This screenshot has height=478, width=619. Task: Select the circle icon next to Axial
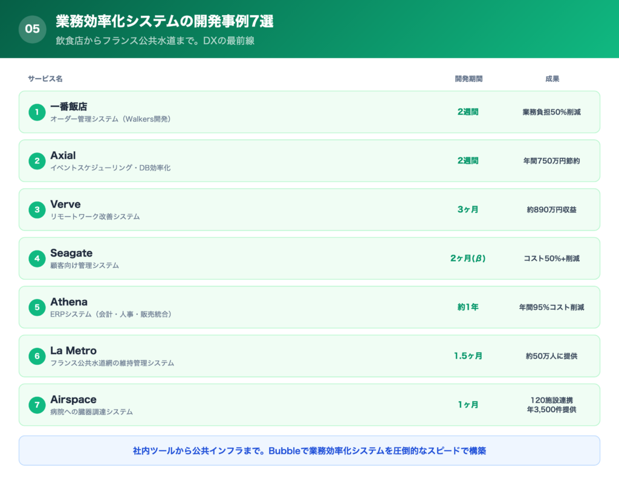[36, 161]
